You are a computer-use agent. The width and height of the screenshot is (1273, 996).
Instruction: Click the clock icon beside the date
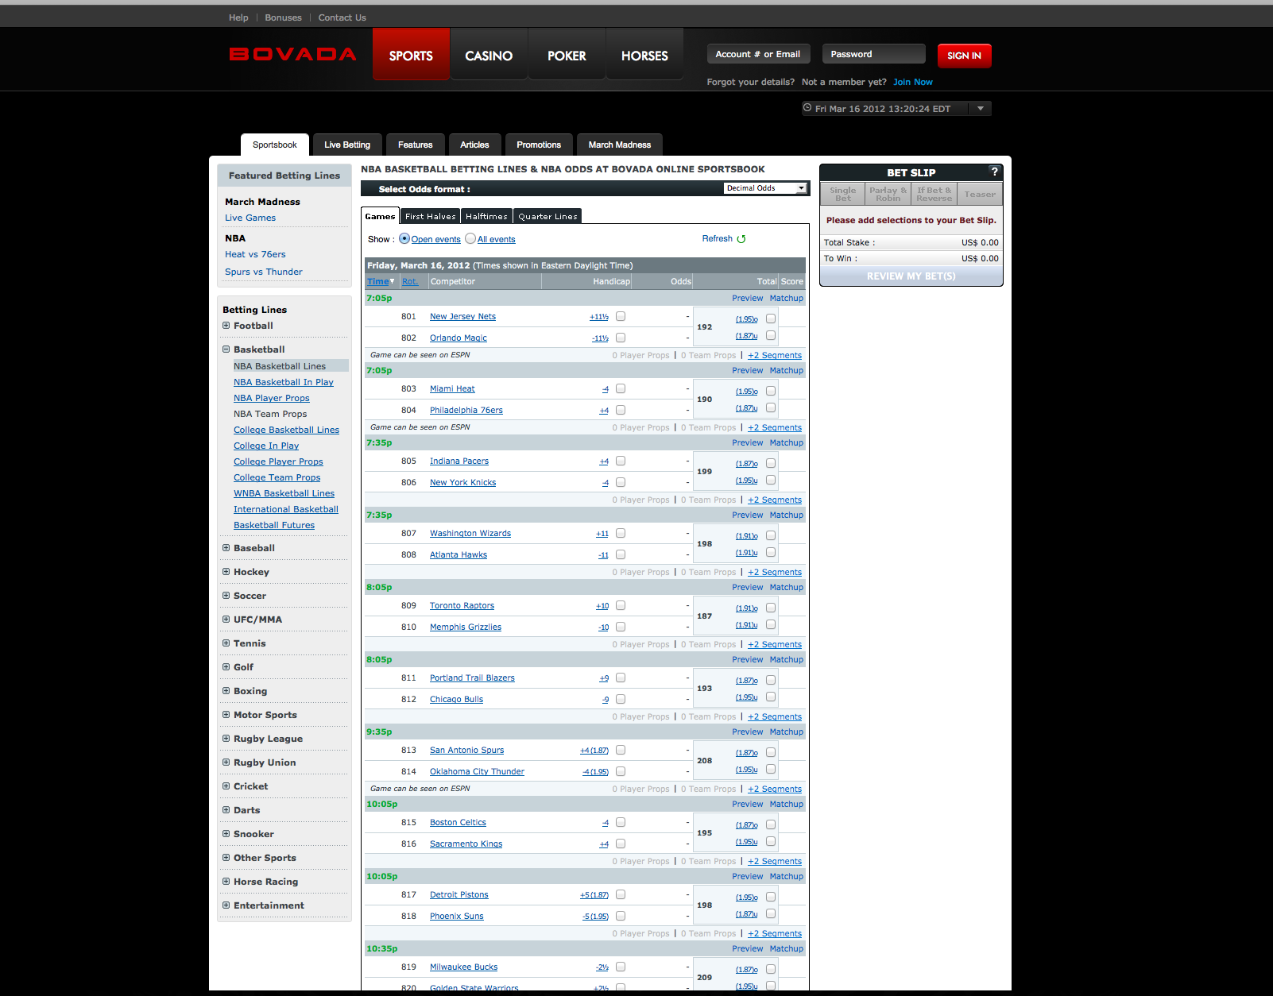coord(807,108)
